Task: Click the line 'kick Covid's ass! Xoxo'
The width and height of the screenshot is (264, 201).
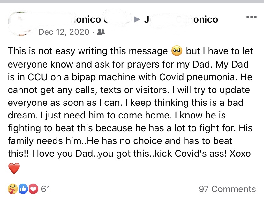Action: pyautogui.click(x=203, y=154)
